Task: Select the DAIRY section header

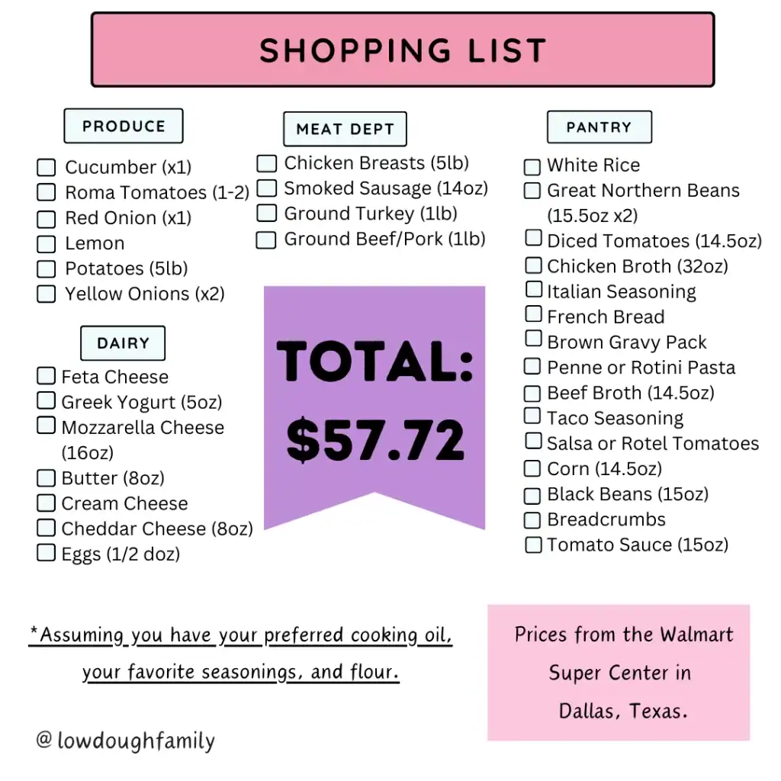Action: tap(123, 343)
